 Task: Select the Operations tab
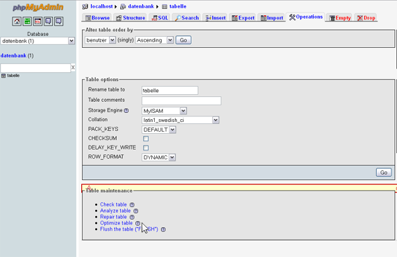pyautogui.click(x=305, y=17)
